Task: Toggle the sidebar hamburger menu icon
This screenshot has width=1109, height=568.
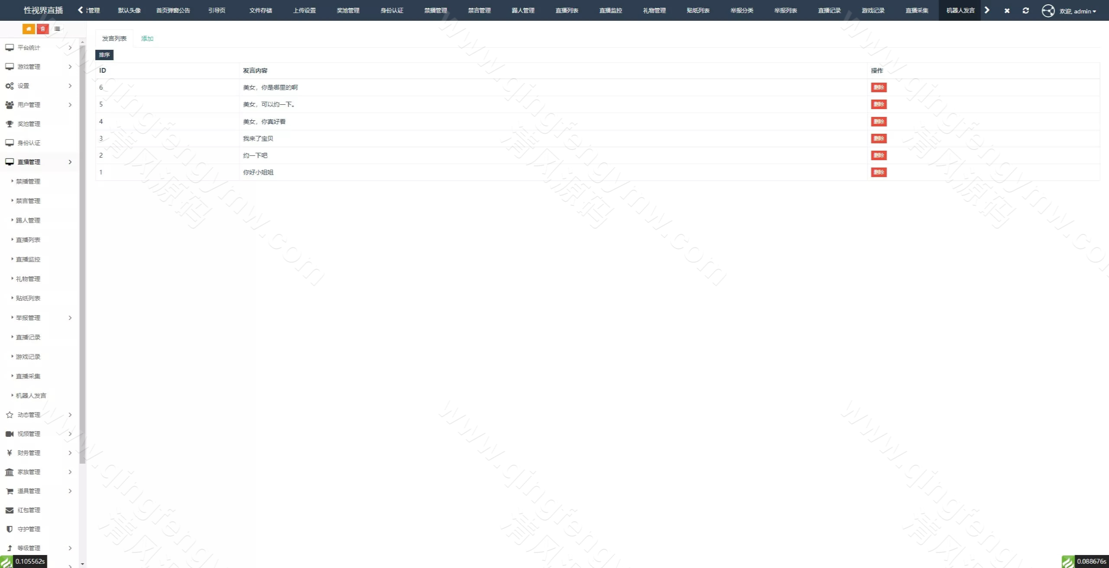Action: (57, 29)
